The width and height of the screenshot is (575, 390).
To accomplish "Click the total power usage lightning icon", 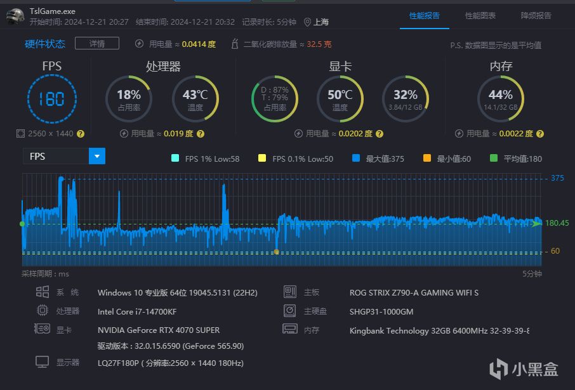I will (x=139, y=44).
